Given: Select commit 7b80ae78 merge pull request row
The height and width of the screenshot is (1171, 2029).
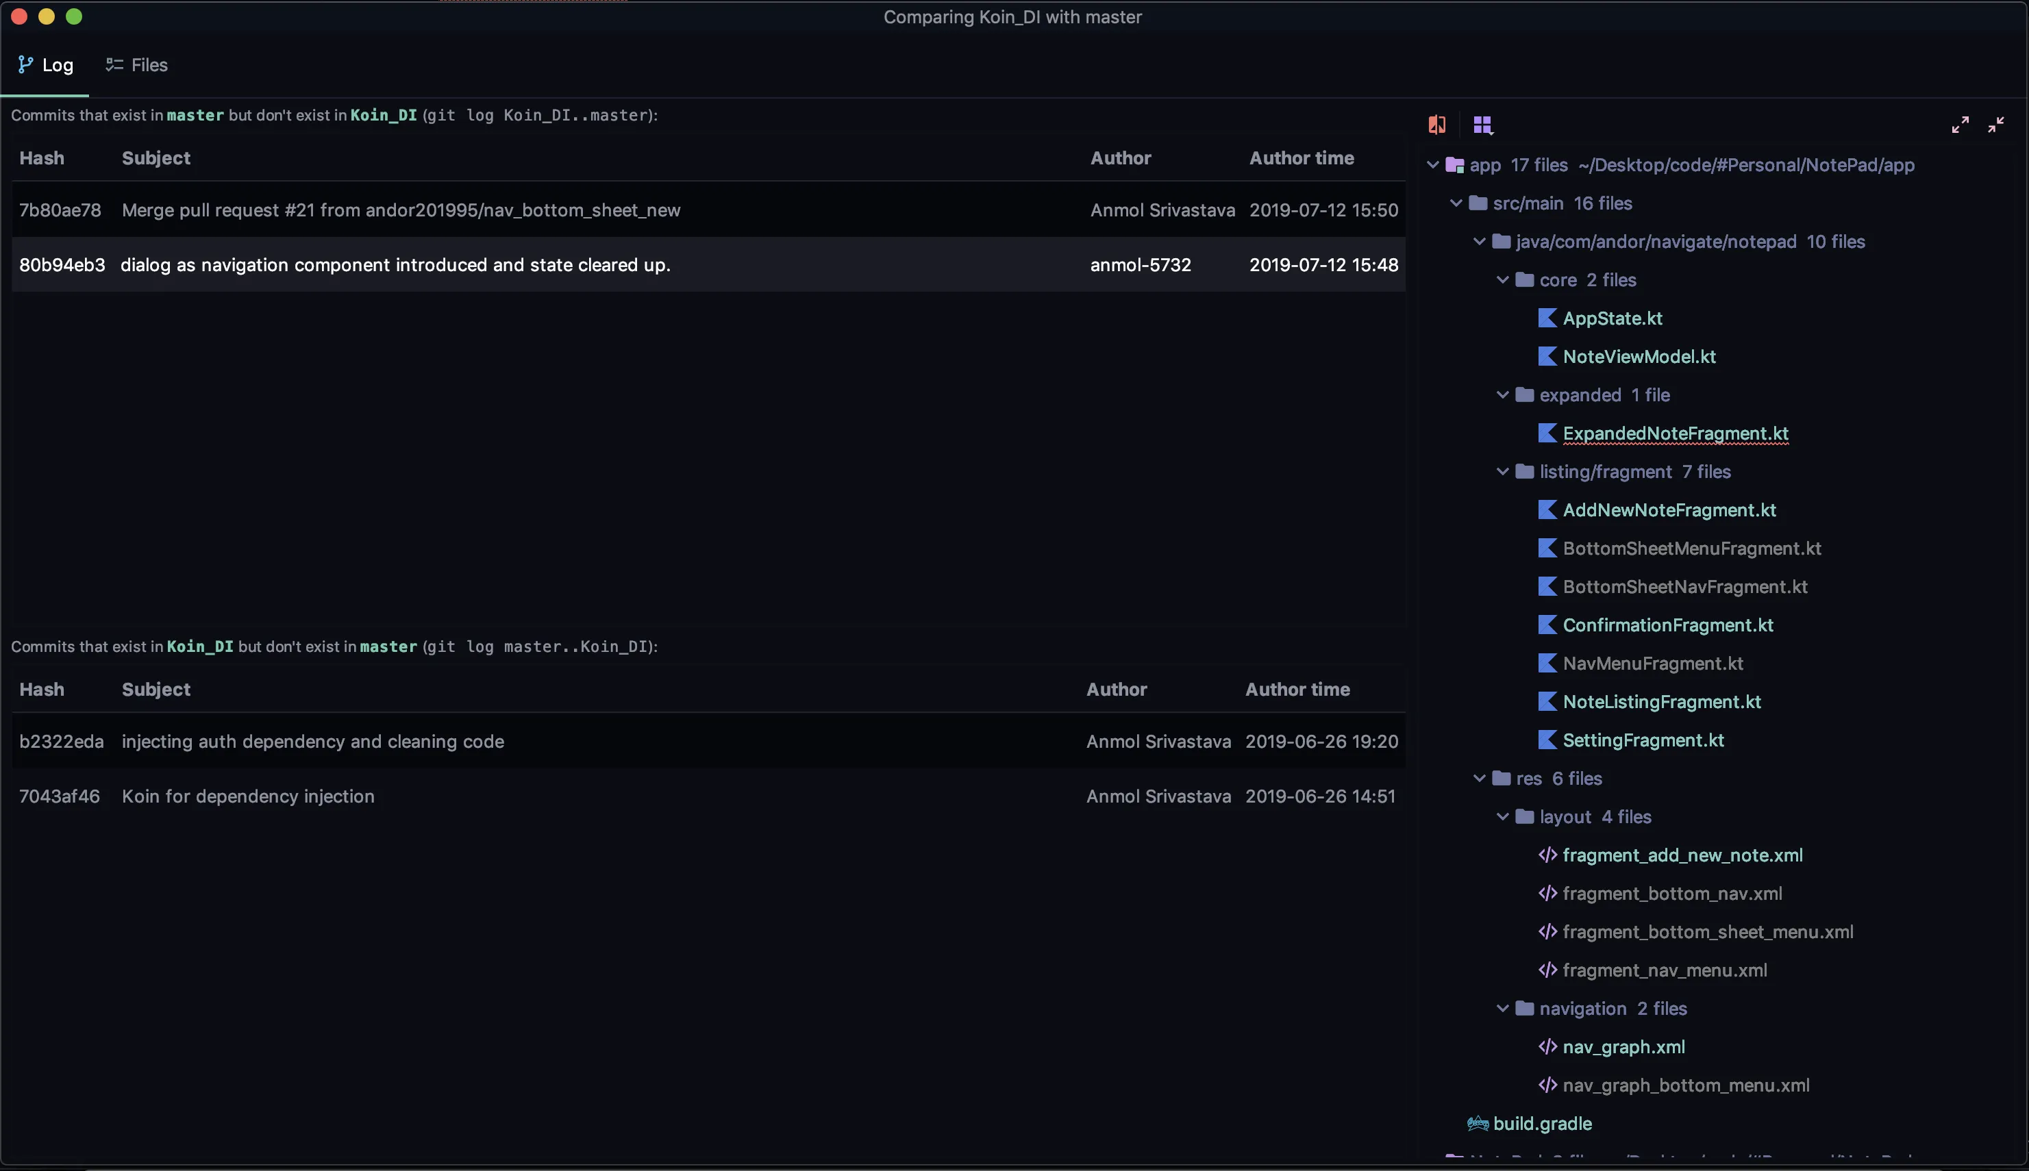Looking at the screenshot, I should point(708,210).
